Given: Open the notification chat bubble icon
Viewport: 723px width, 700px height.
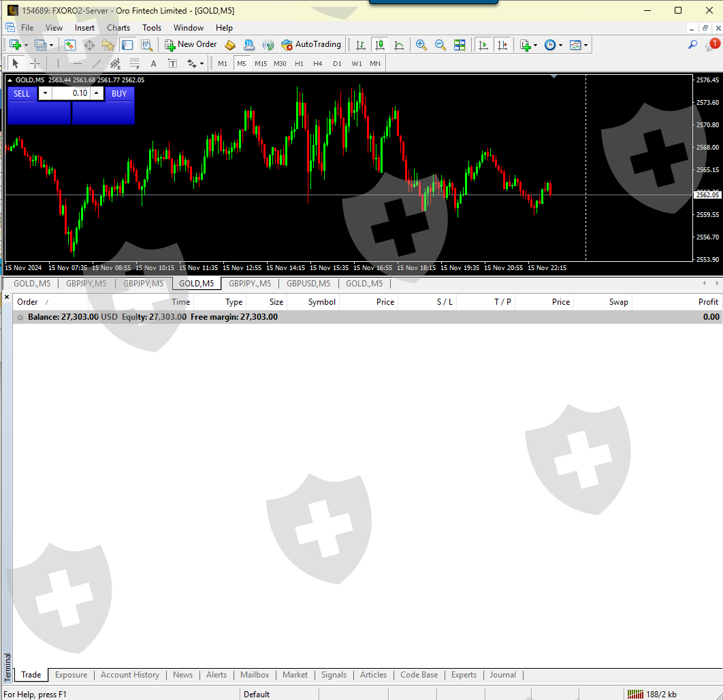Looking at the screenshot, I should coord(711,45).
